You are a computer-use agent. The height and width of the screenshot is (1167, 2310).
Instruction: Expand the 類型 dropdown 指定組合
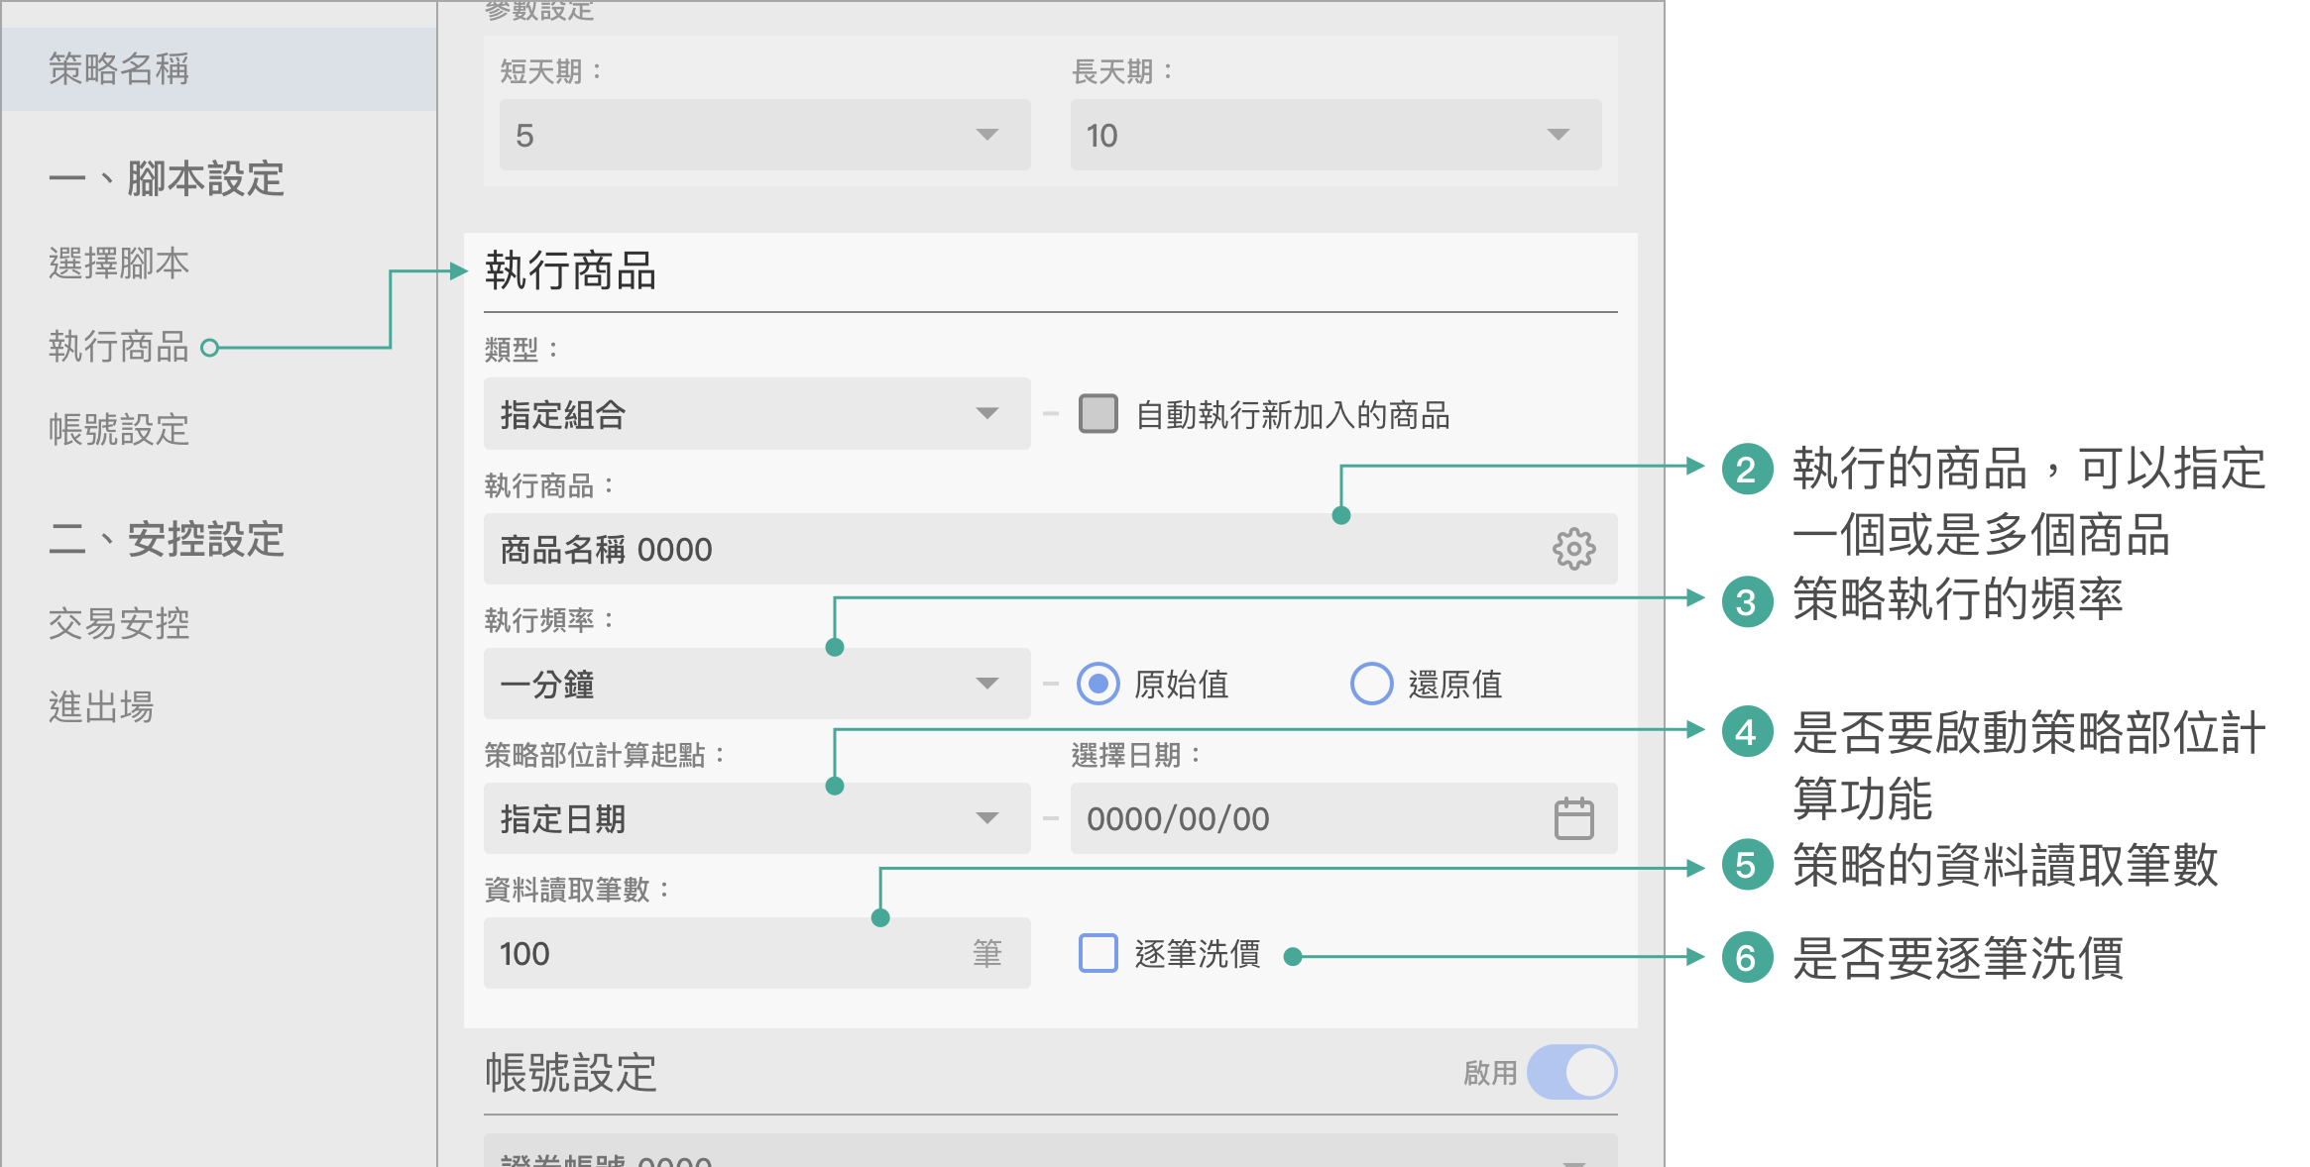(x=755, y=414)
